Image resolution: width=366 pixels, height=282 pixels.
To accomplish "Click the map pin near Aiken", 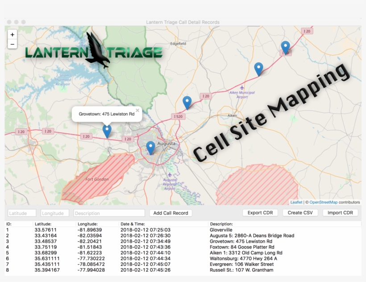I will click(x=258, y=67).
